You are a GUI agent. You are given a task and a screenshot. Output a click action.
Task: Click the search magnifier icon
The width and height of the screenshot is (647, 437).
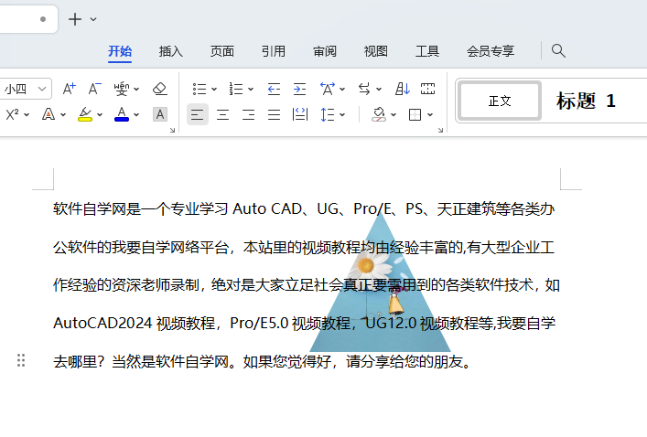click(x=558, y=50)
